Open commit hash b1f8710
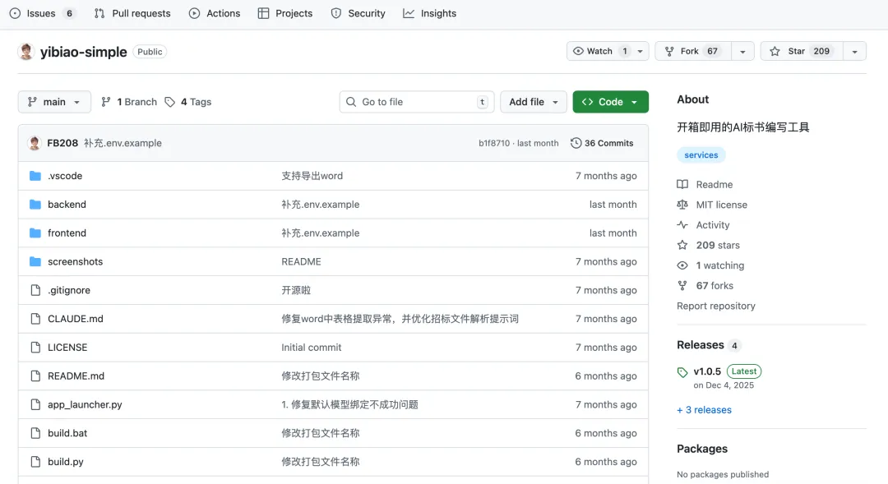Viewport: 888px width, 484px height. pos(494,143)
